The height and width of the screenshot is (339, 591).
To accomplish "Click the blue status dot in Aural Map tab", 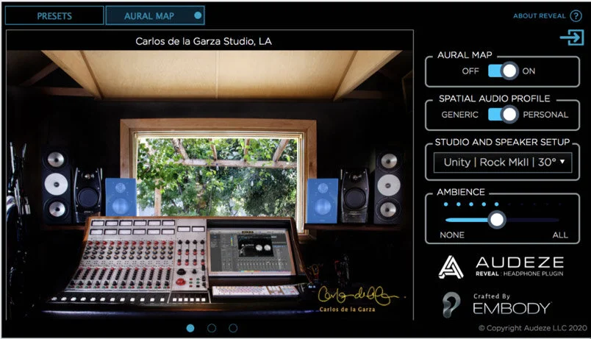I will pyautogui.click(x=198, y=15).
